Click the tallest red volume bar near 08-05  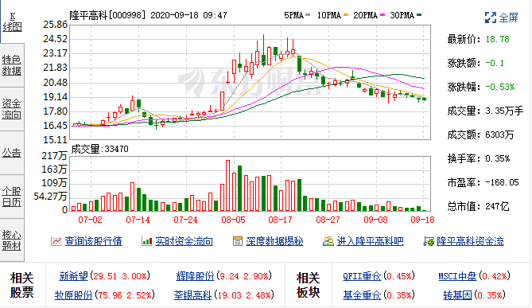pyautogui.click(x=227, y=185)
